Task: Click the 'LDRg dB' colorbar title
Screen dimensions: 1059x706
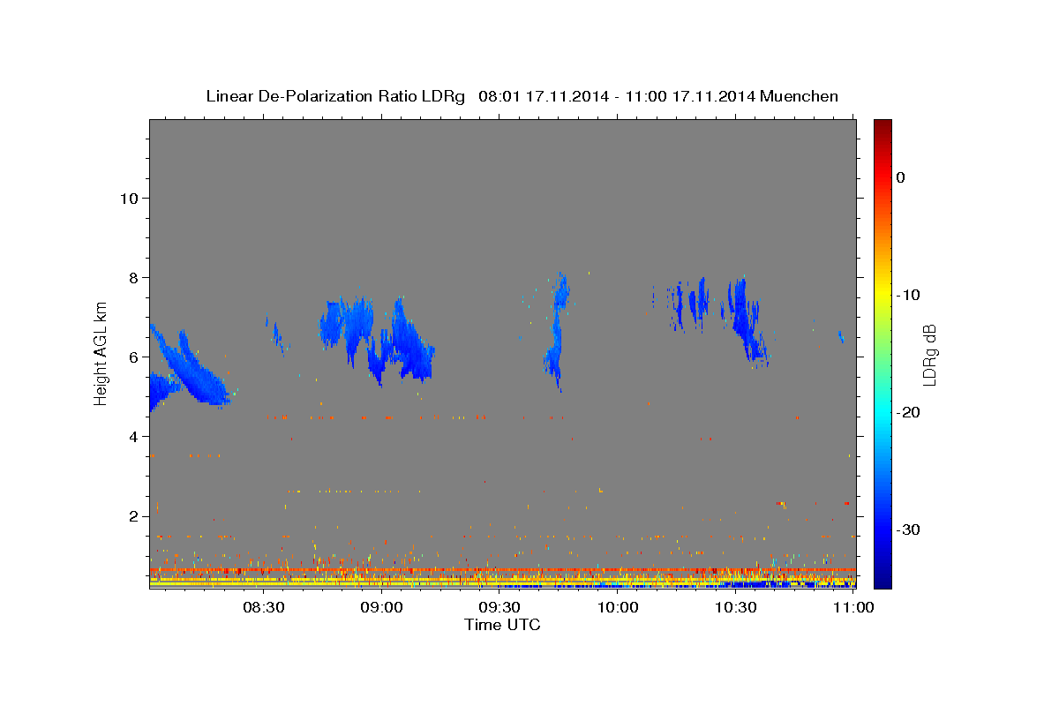Action: pyautogui.click(x=929, y=355)
